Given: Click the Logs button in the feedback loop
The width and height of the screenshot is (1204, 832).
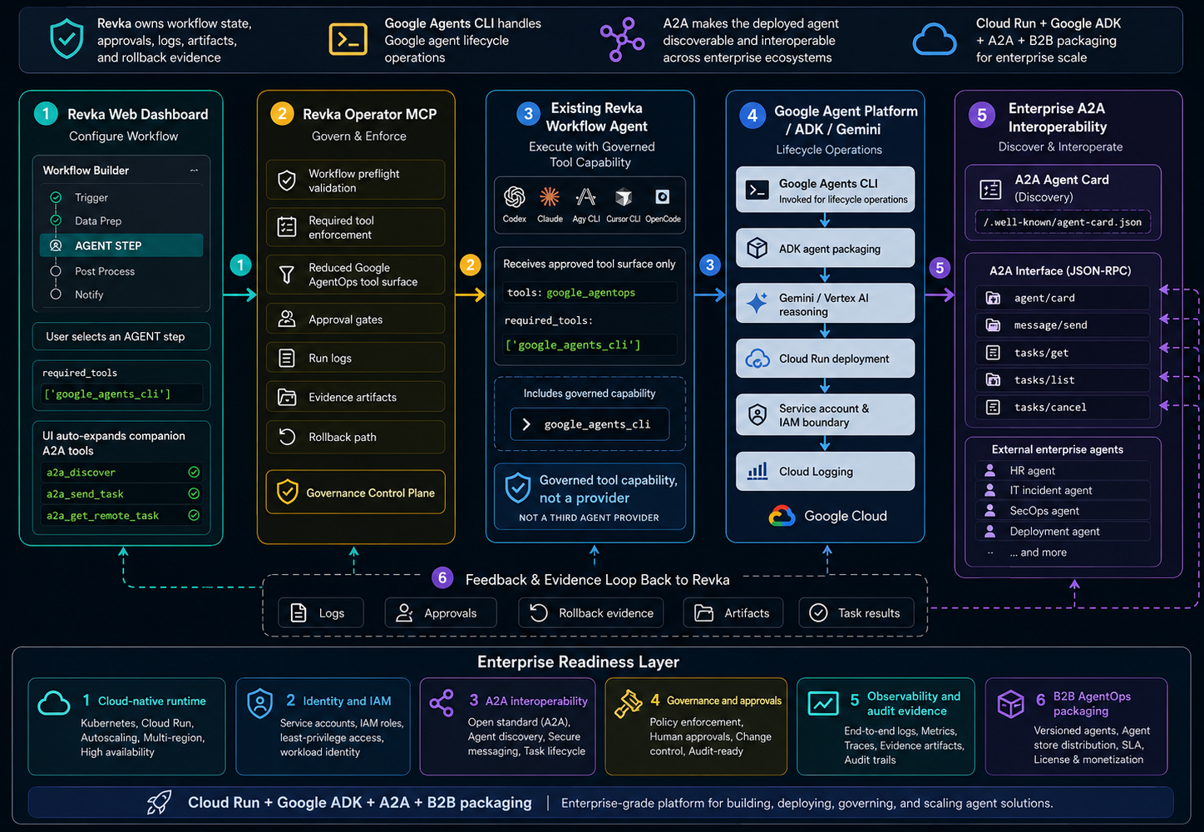Looking at the screenshot, I should 321,613.
